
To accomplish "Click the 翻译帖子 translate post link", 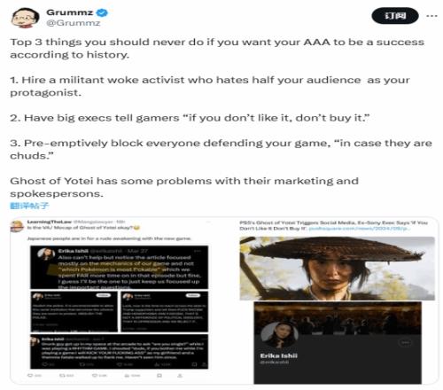I will [29, 206].
